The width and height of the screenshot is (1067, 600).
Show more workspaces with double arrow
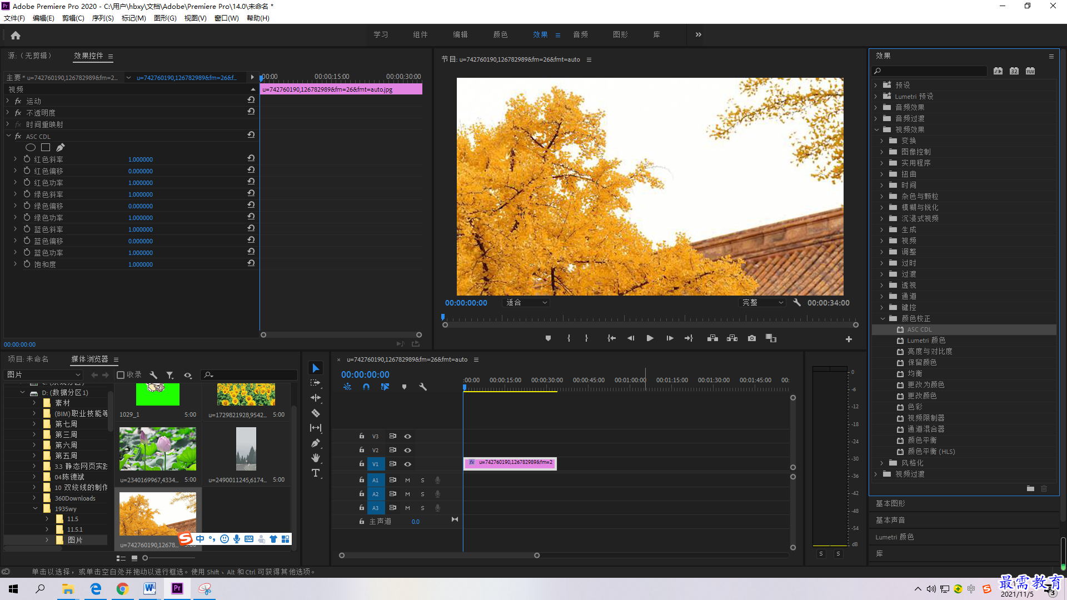point(699,34)
